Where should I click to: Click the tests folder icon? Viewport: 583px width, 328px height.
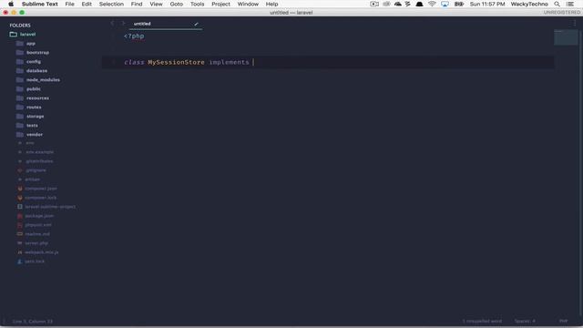point(20,126)
